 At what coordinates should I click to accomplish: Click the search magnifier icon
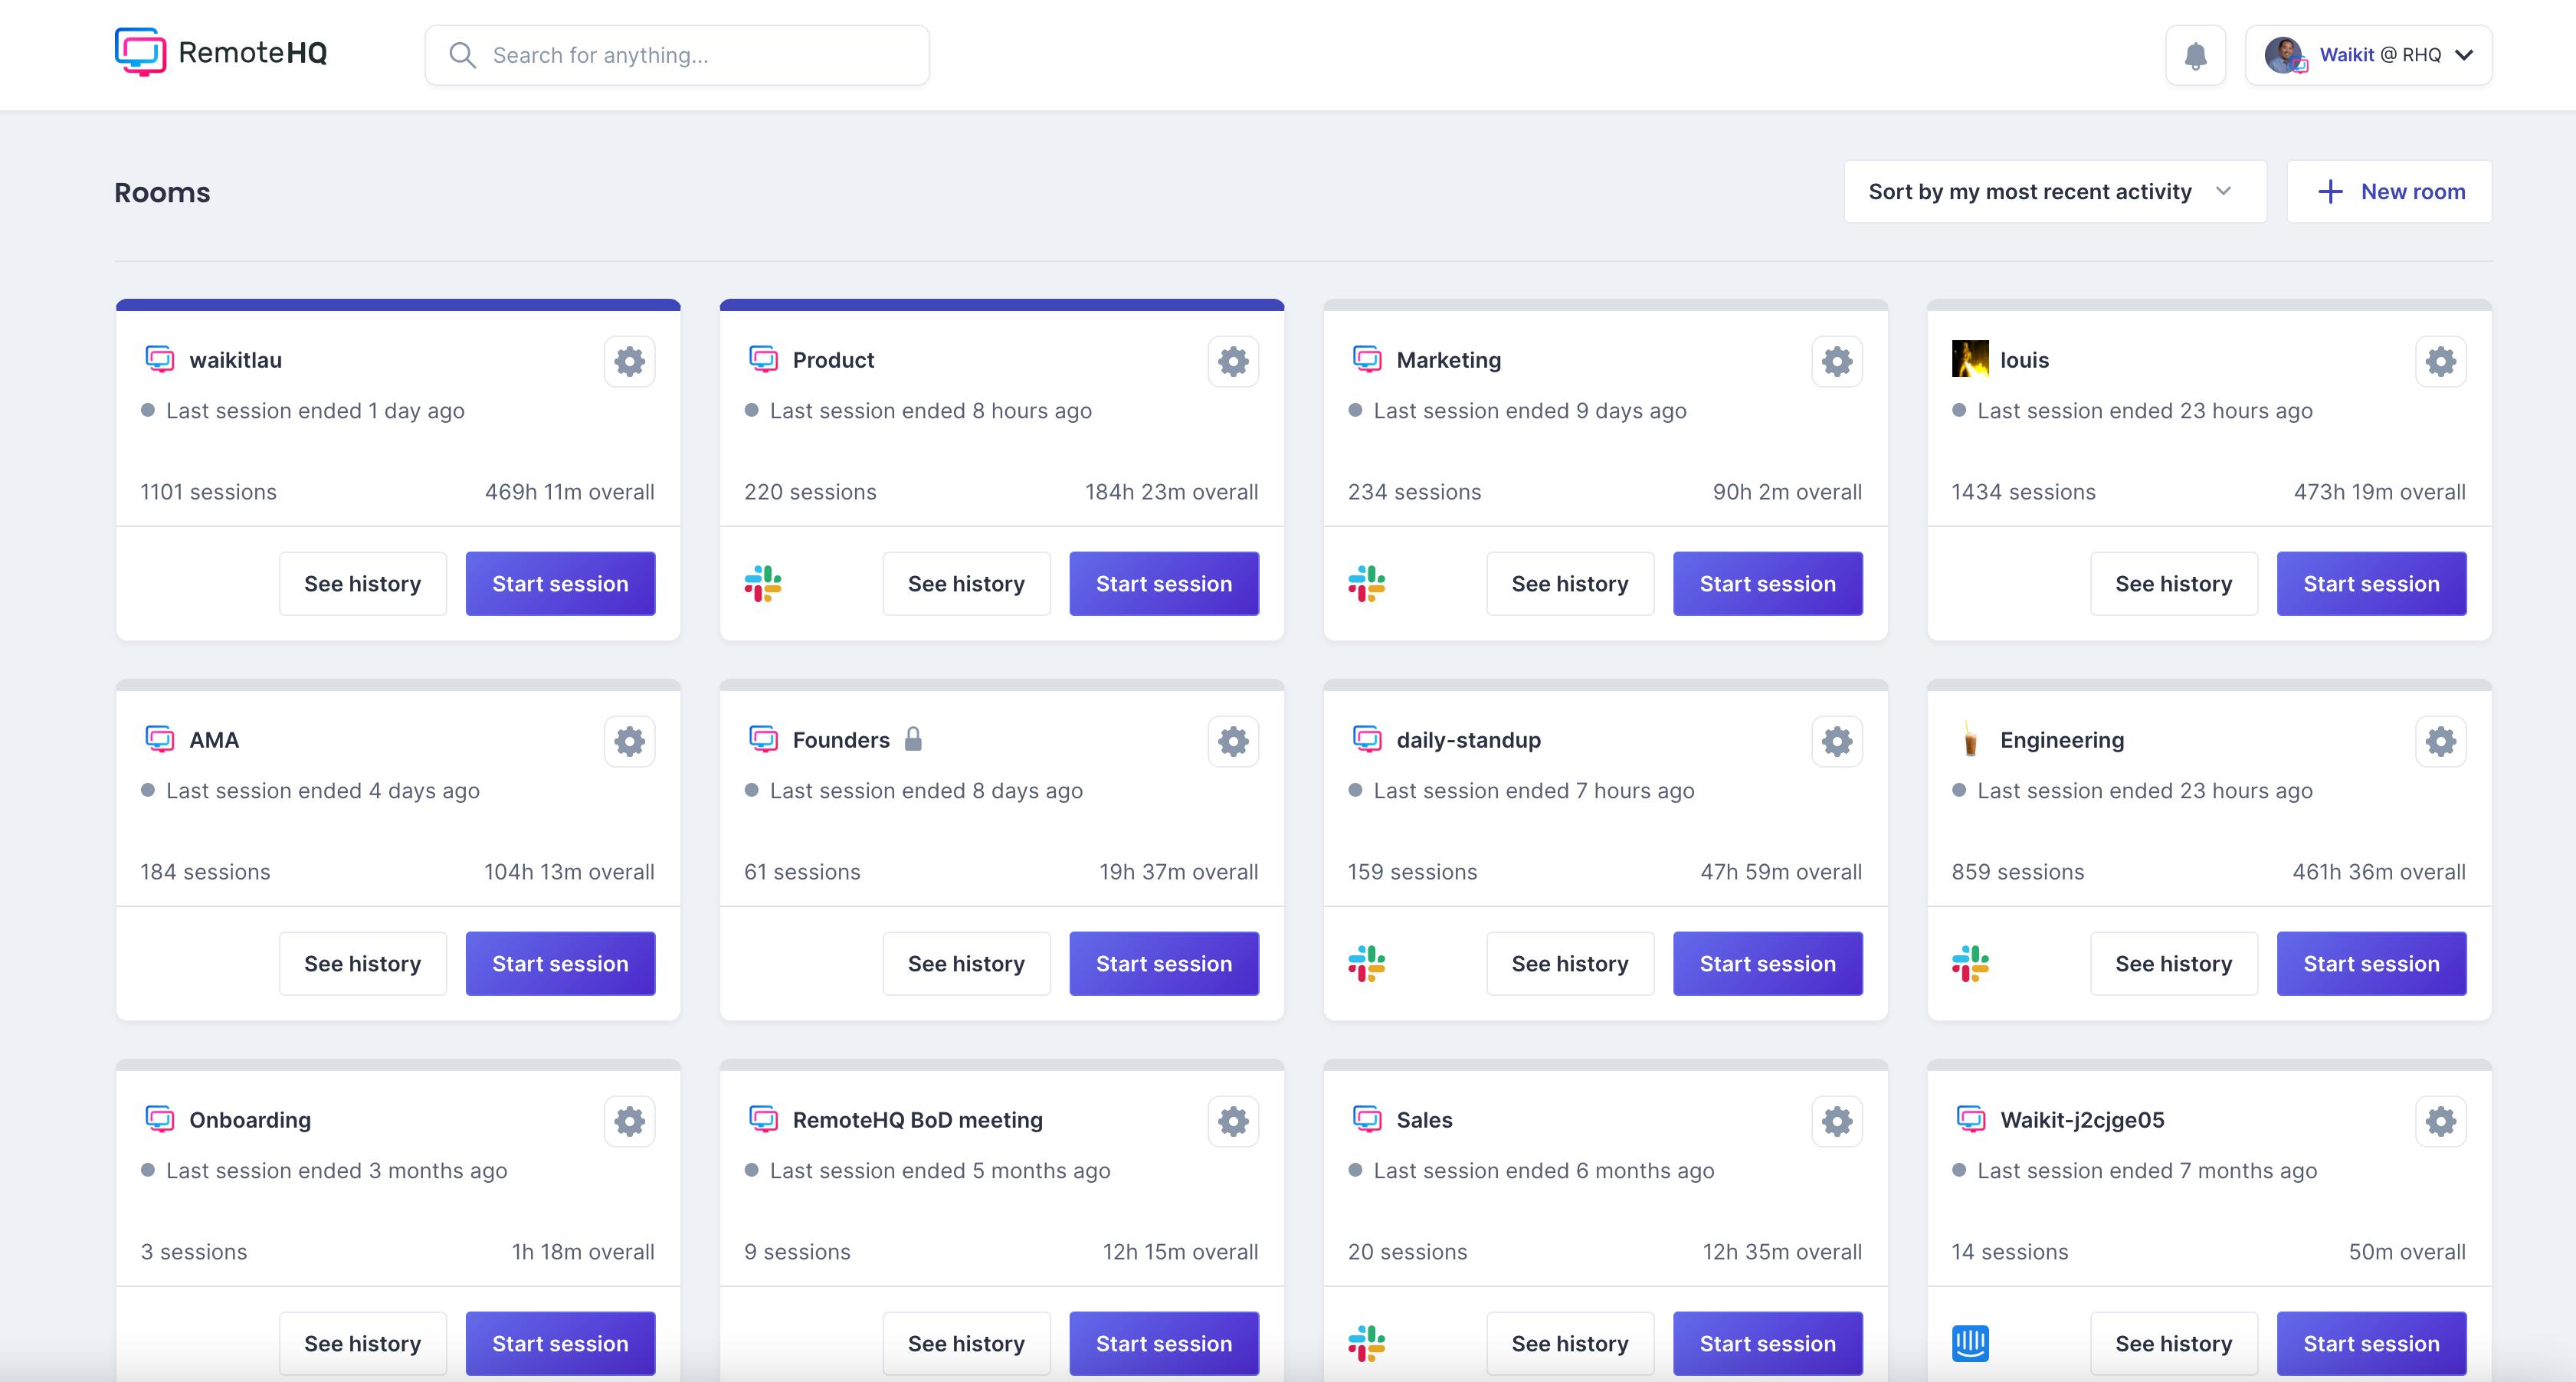[x=462, y=55]
